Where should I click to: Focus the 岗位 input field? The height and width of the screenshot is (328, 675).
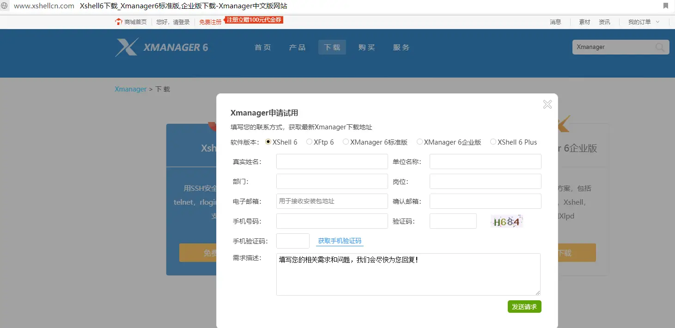(x=486, y=182)
